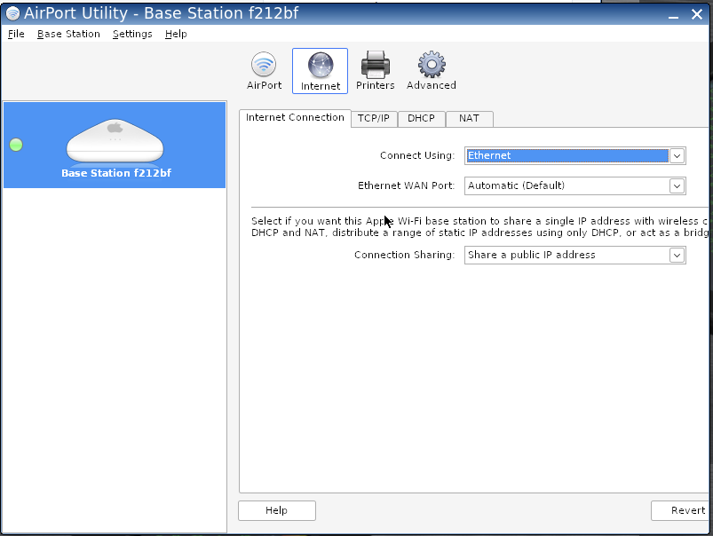Select the Internet globe toolbar icon
Viewport: 713px width, 536px height.
click(x=320, y=71)
